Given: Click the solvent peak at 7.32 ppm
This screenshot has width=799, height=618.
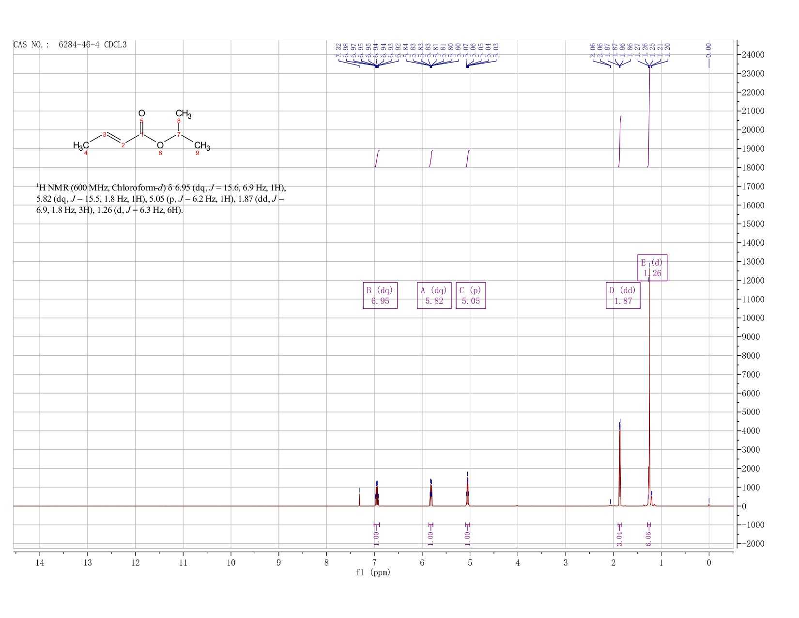Looking at the screenshot, I should [359, 499].
